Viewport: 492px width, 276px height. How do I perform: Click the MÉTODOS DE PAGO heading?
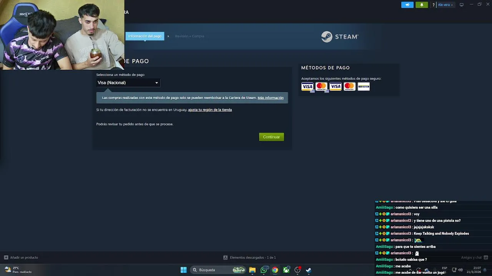(326, 68)
